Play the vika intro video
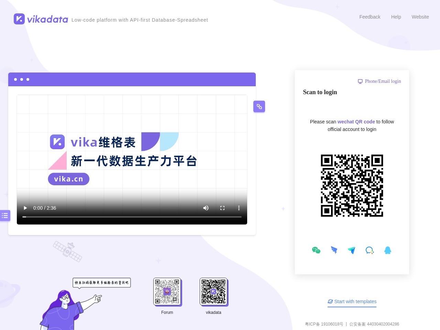Screen dimensions: 440x330 25,208
